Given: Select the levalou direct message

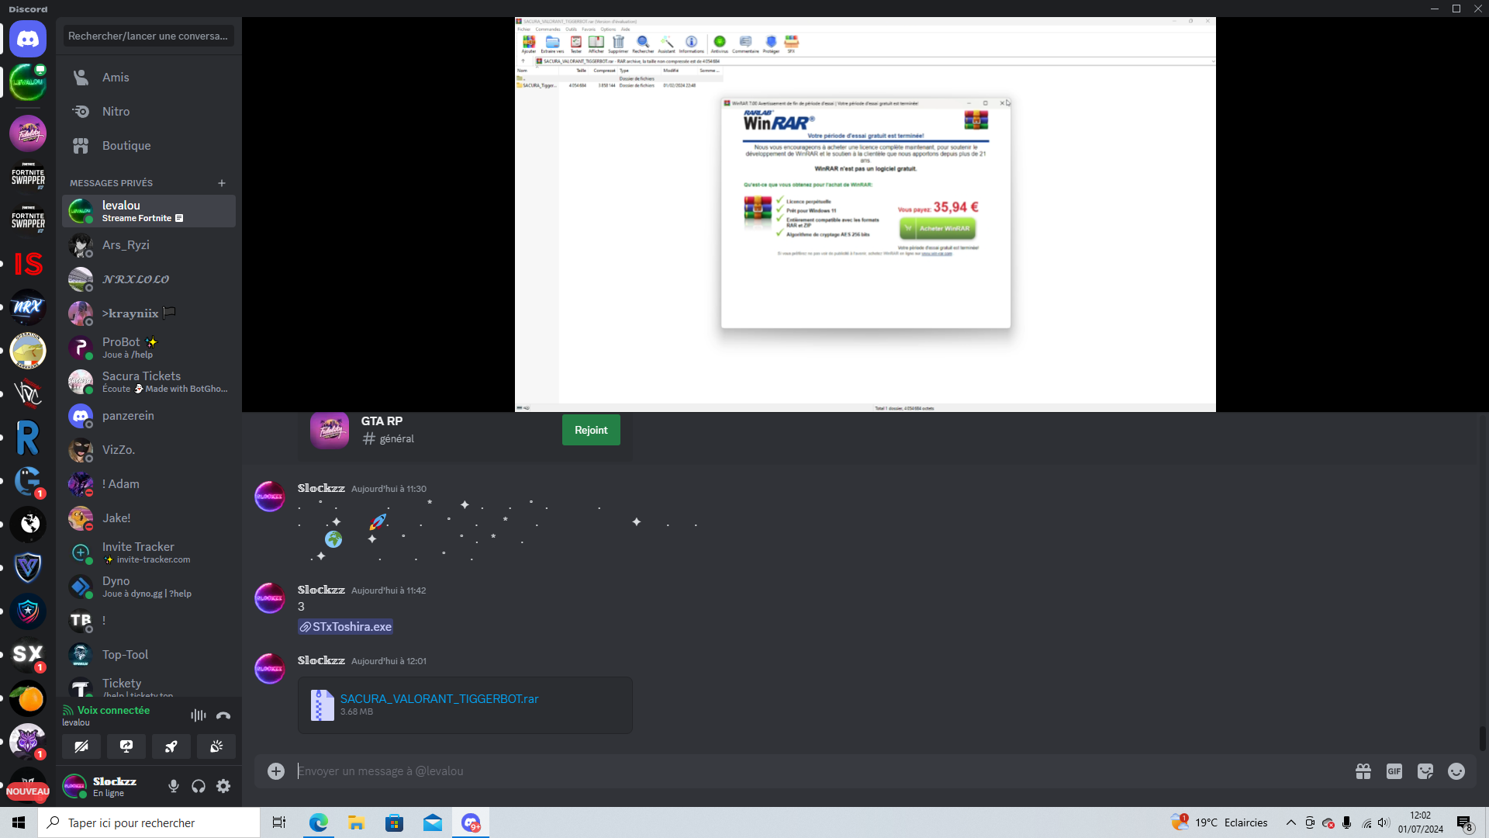Looking at the screenshot, I should point(149,211).
